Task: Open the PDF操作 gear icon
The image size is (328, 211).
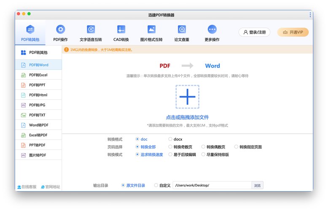Action: click(60, 29)
